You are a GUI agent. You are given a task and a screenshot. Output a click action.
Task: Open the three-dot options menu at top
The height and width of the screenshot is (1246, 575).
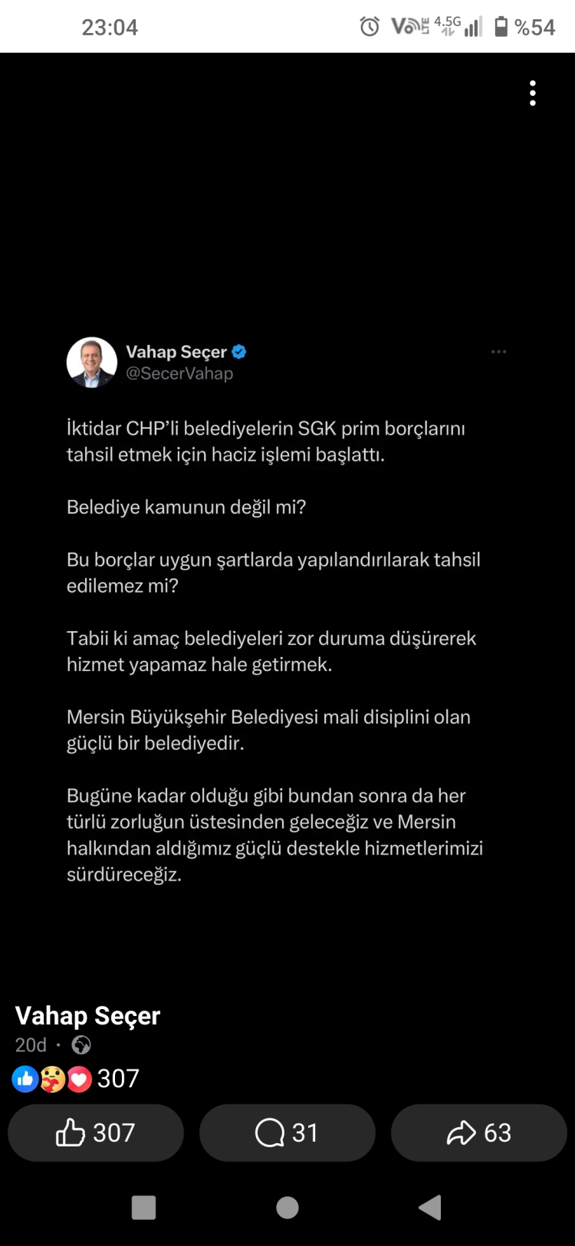point(533,93)
